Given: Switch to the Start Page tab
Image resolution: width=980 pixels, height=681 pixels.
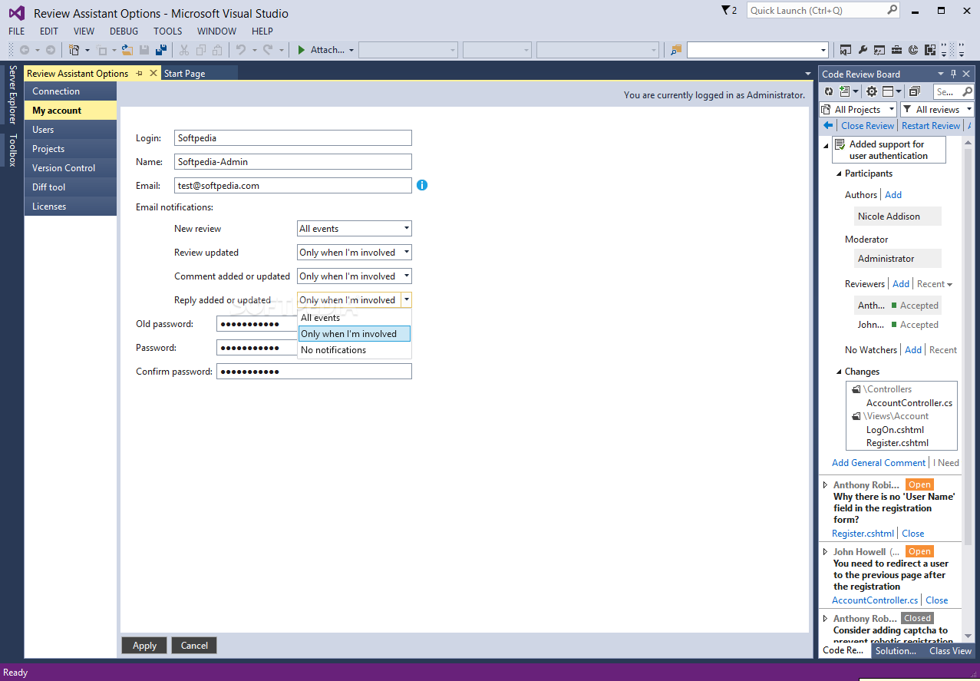Looking at the screenshot, I should [185, 74].
